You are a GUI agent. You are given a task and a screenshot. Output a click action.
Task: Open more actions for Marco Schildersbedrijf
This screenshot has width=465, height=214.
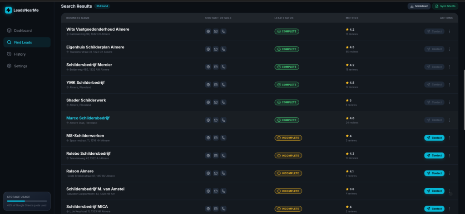pyautogui.click(x=449, y=120)
